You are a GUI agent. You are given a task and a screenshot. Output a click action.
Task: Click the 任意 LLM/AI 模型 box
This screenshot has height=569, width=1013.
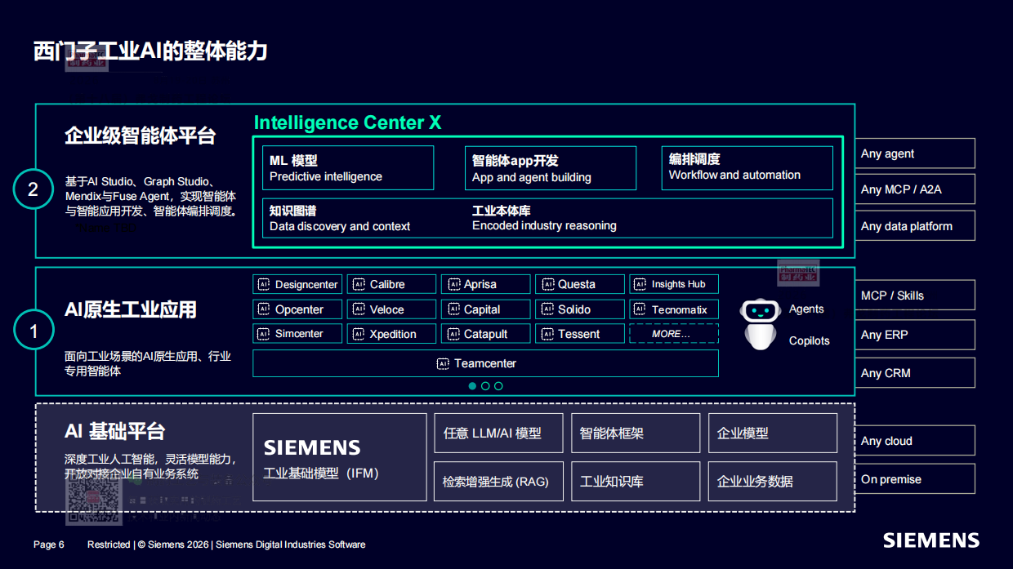498,433
